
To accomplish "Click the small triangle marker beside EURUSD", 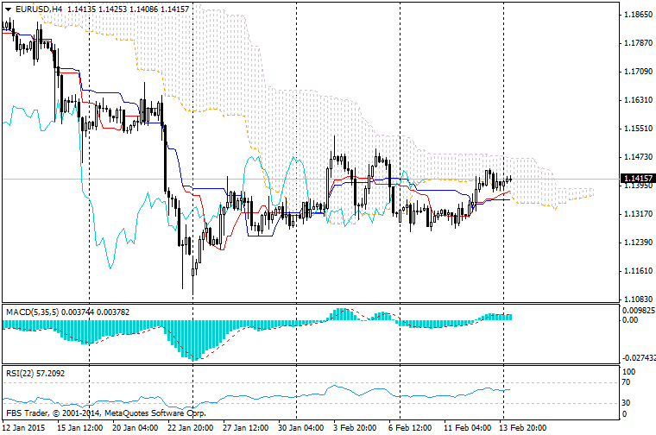I will [x=8, y=9].
